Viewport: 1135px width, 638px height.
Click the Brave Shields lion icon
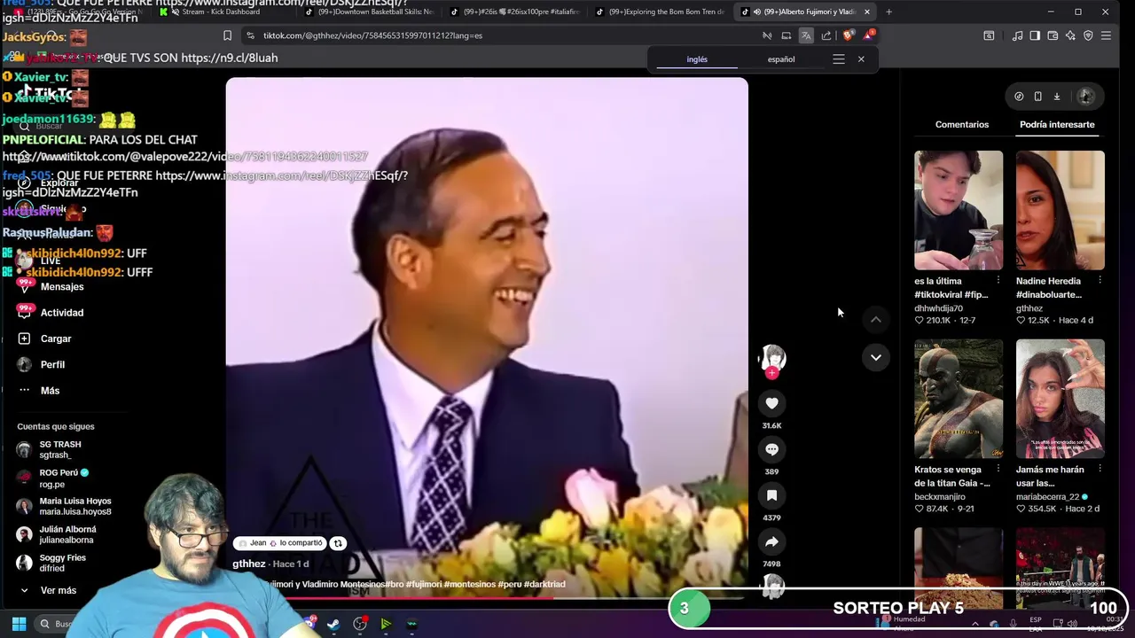pyautogui.click(x=848, y=35)
